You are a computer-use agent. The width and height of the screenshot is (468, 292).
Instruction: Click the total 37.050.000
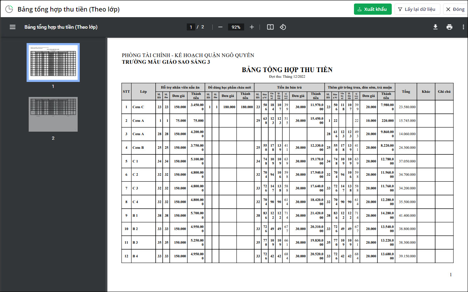coord(407,161)
